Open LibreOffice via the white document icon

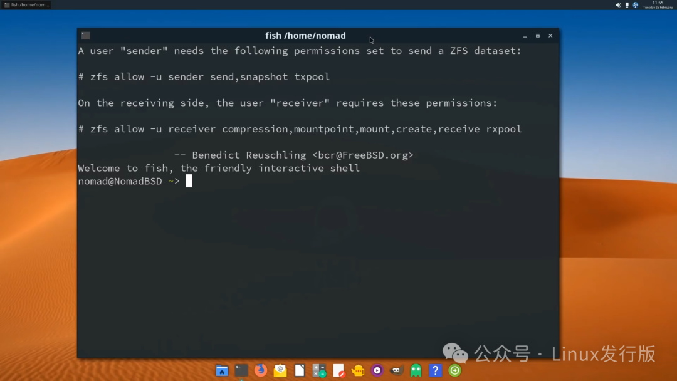coord(299,370)
